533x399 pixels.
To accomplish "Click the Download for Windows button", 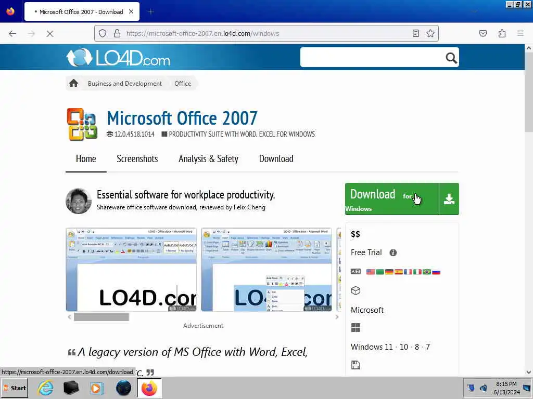I will pos(392,199).
